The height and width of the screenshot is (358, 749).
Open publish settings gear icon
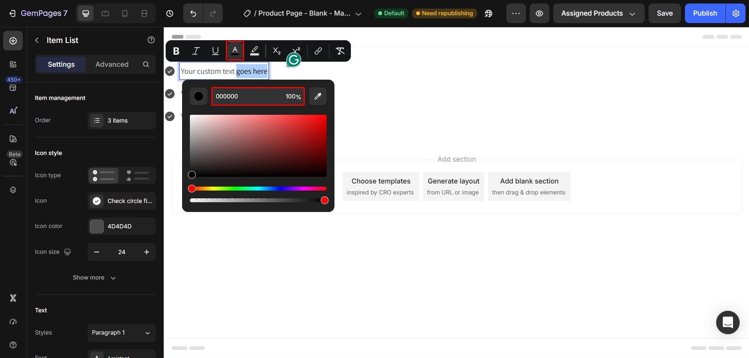point(736,13)
